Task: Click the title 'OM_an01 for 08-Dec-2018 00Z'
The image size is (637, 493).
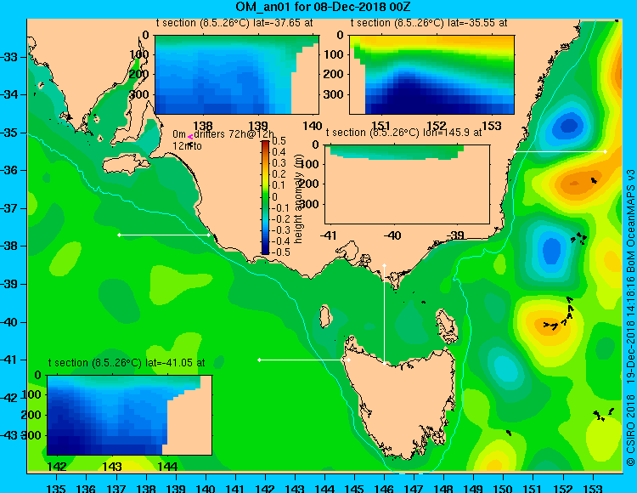Action: (324, 7)
